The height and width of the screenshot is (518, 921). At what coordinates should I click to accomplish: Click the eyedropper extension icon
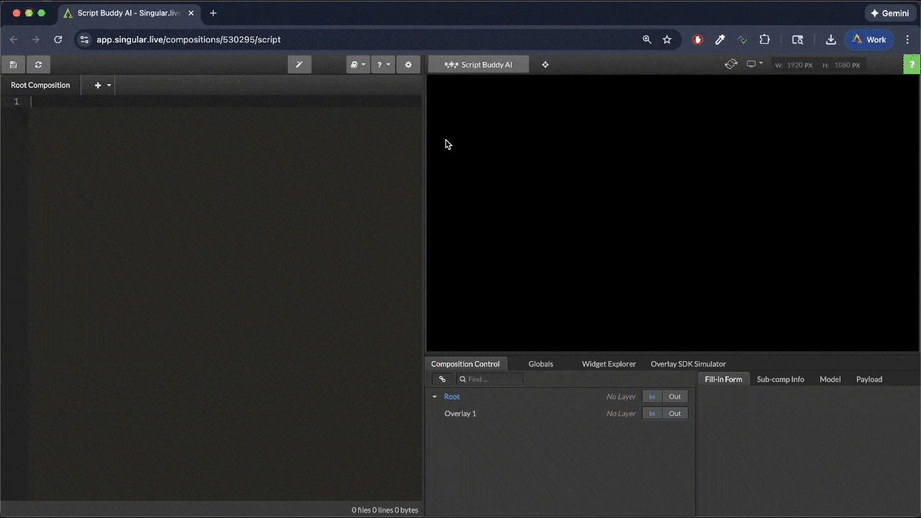pos(720,40)
